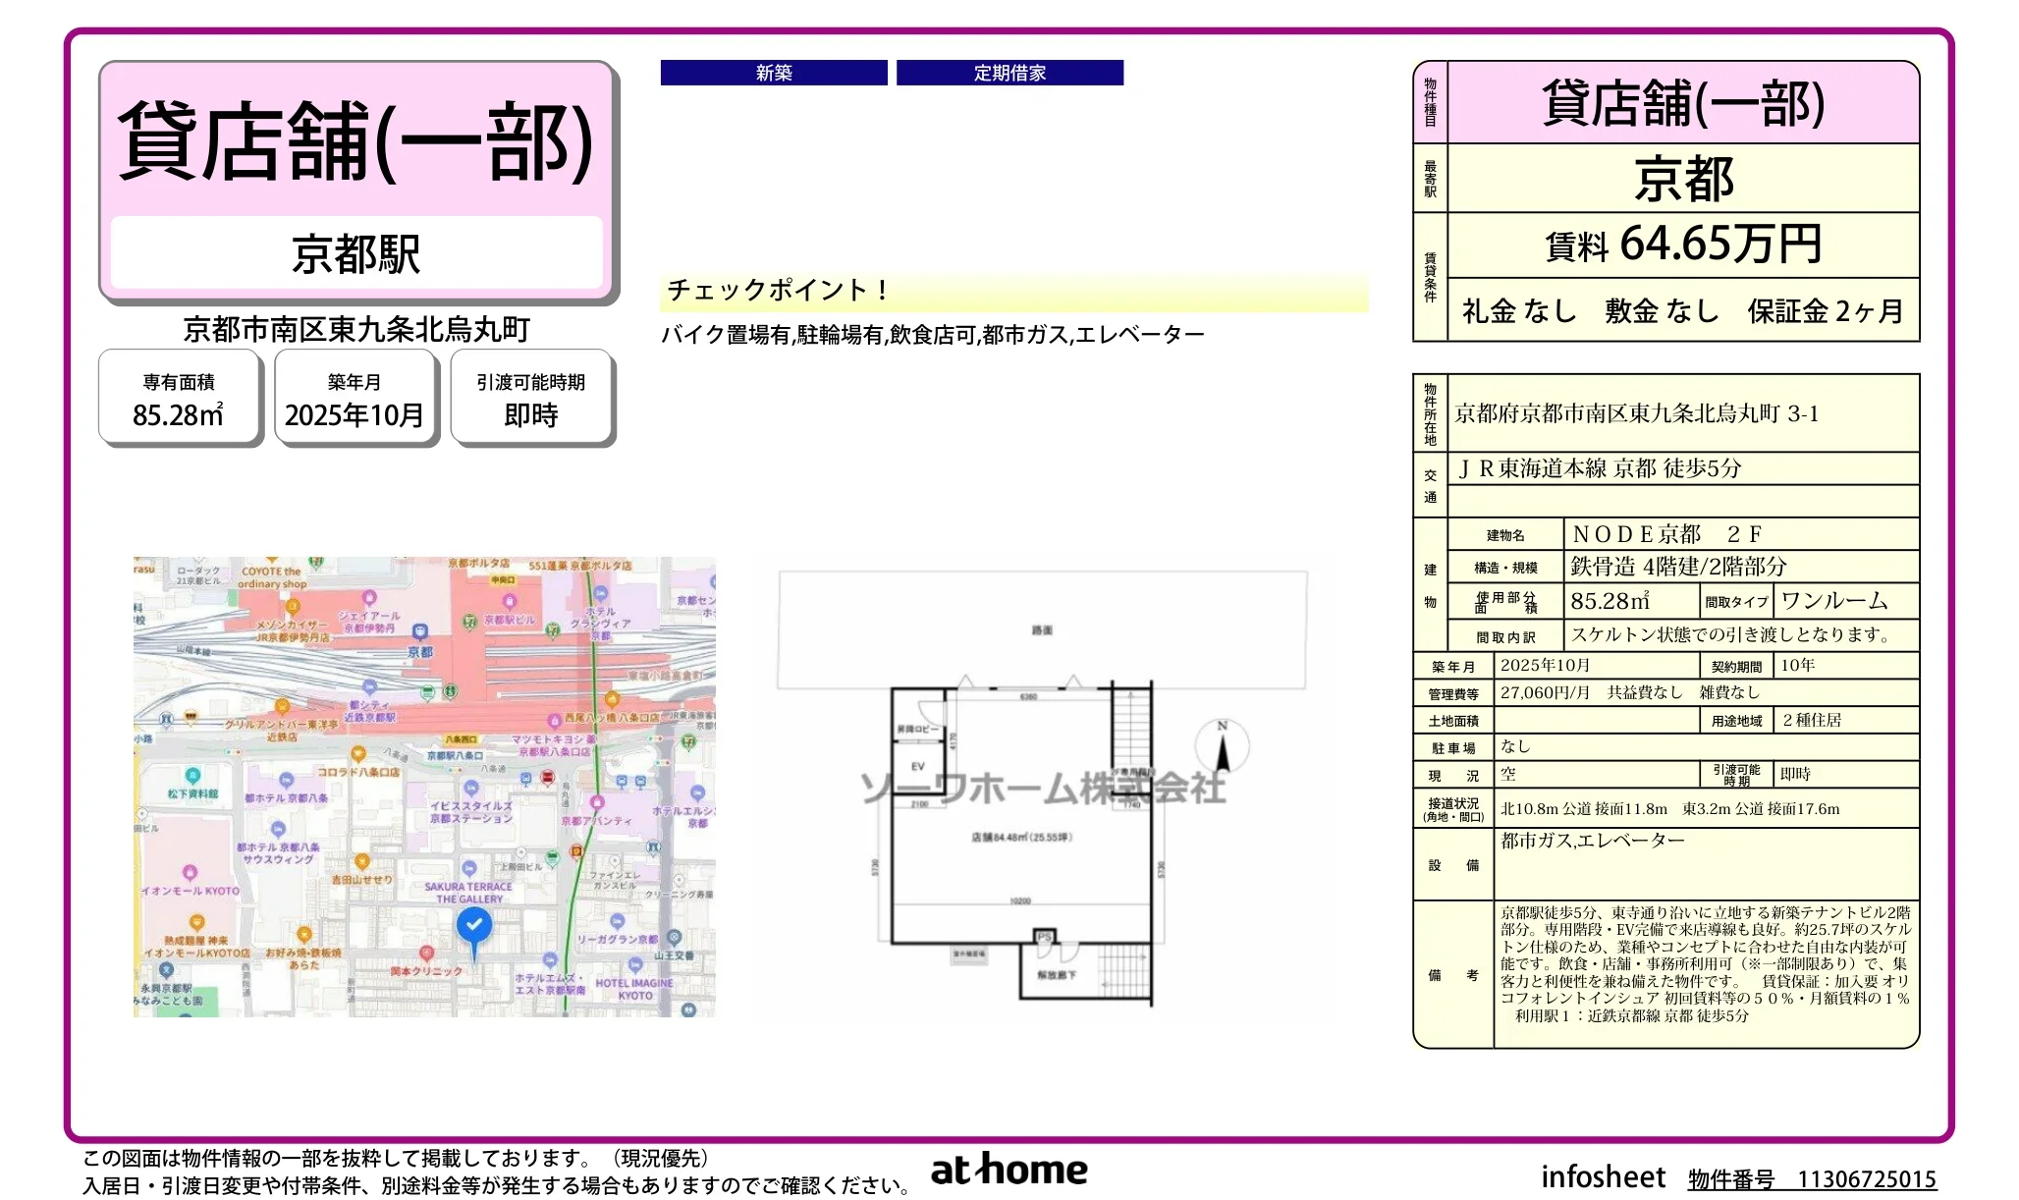Image resolution: width=2019 pixels, height=1200 pixels.
Task: Click the コロラド八条口店 cafe icon
Action: point(359,751)
